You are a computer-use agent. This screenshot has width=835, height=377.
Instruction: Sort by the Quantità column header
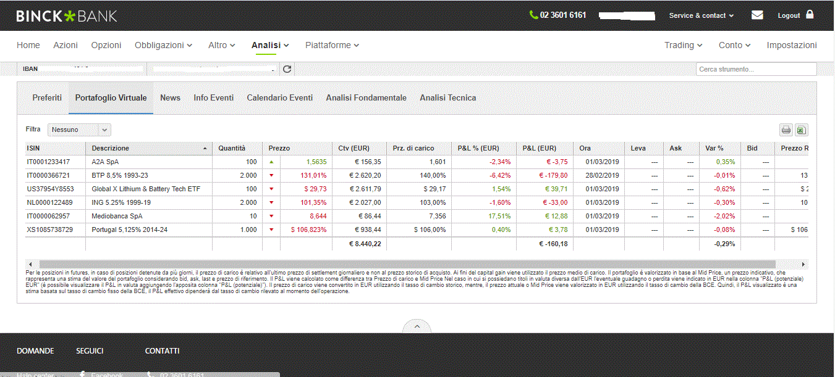[237, 148]
